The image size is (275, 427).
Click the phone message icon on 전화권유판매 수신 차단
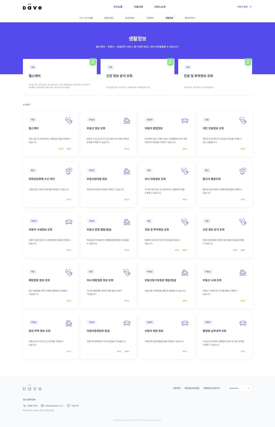69,171
